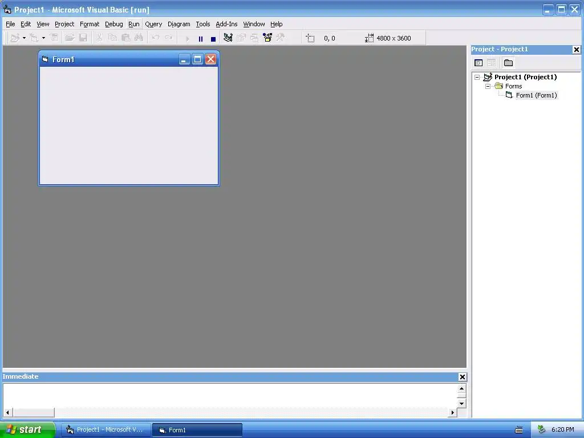Click Immediate window scroll down arrow
This screenshot has height=438, width=584.
461,403
